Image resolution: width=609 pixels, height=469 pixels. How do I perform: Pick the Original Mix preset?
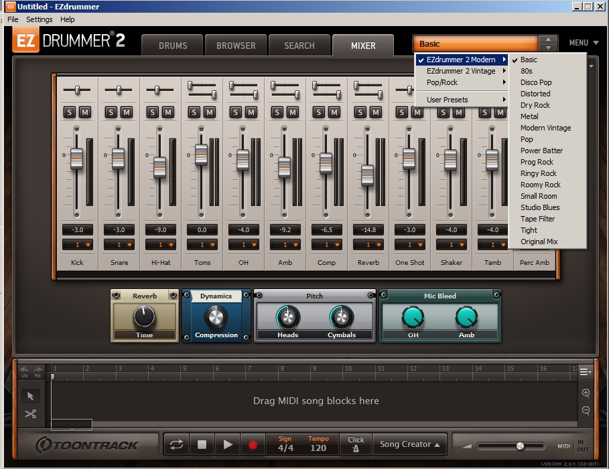coord(547,242)
